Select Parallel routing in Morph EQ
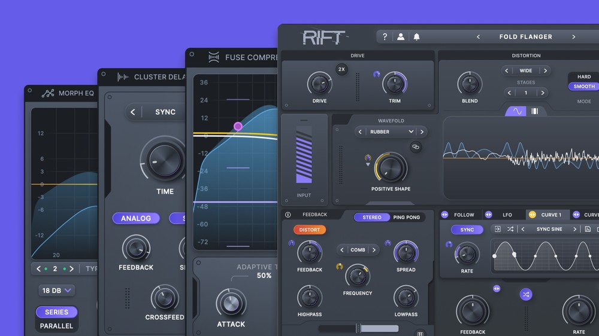Screen dimensions: 599x336 tap(56, 326)
